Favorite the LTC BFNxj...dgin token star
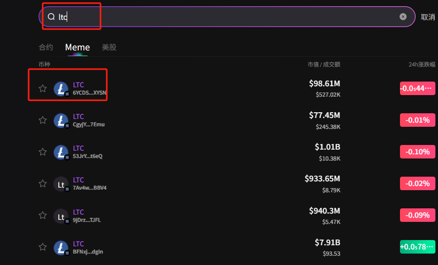This screenshot has height=265, width=438. [43, 247]
